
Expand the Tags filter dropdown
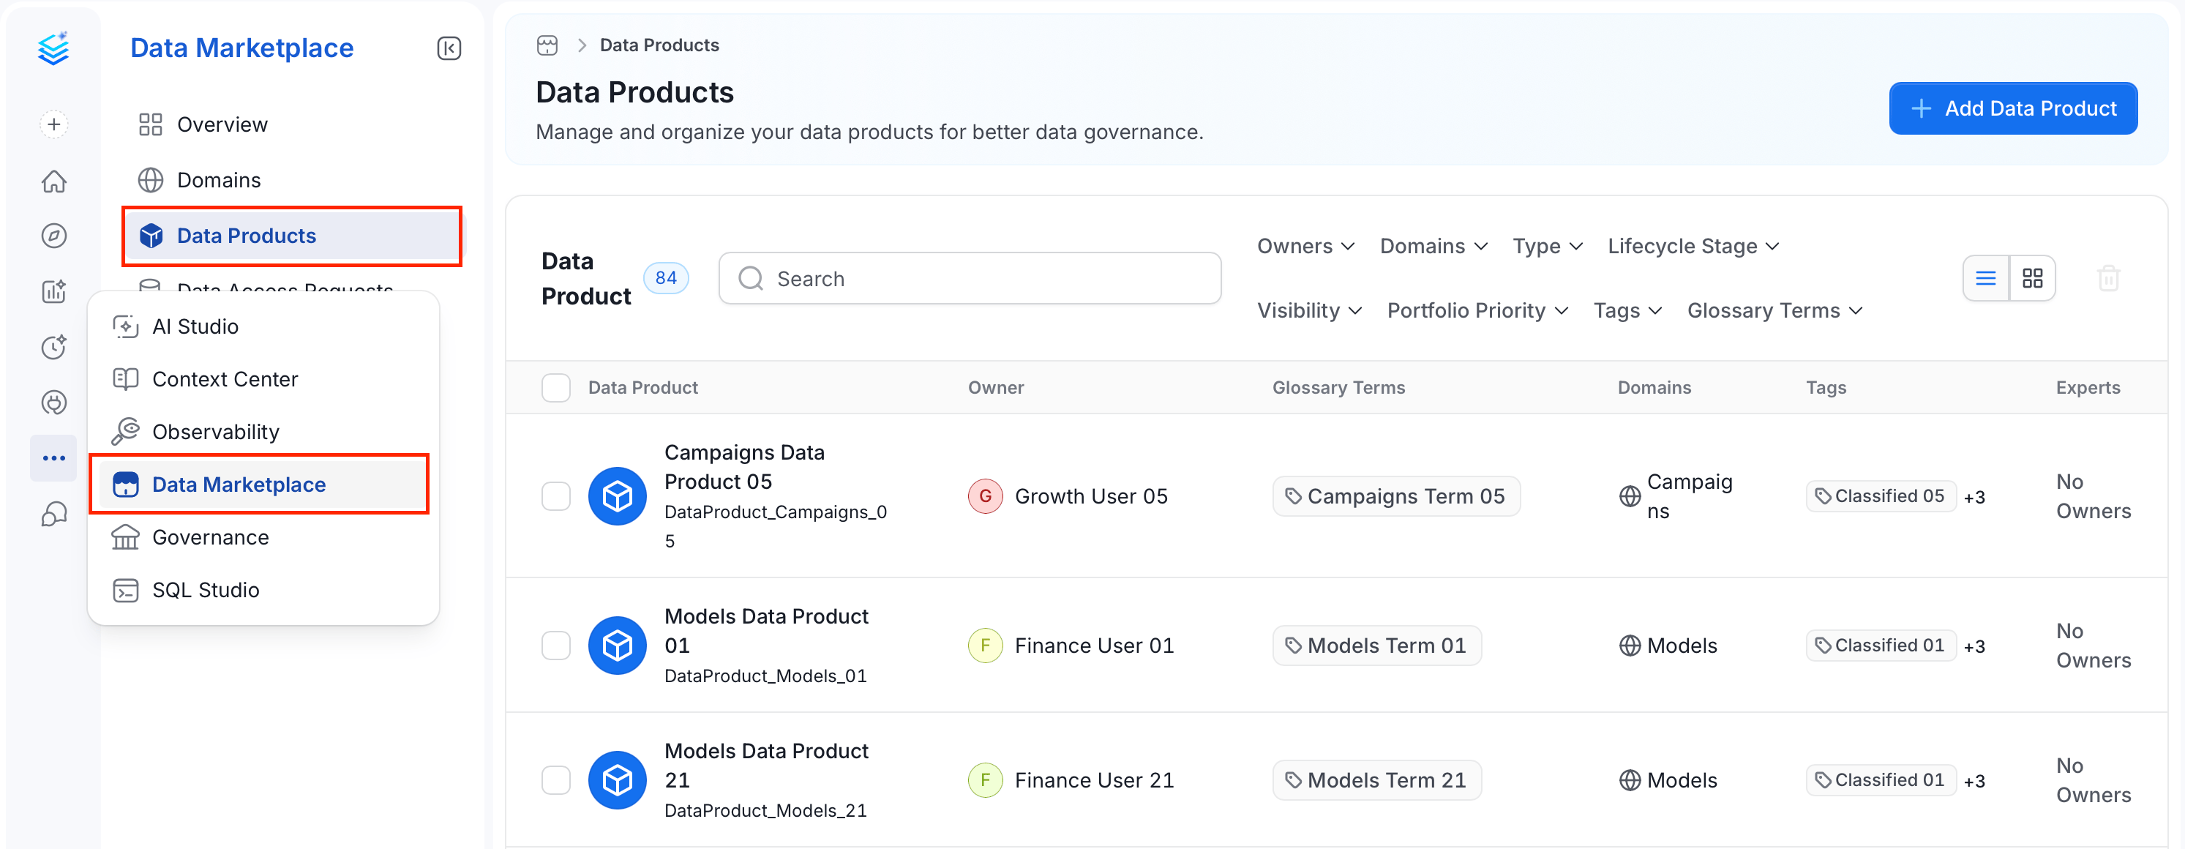(x=1627, y=310)
